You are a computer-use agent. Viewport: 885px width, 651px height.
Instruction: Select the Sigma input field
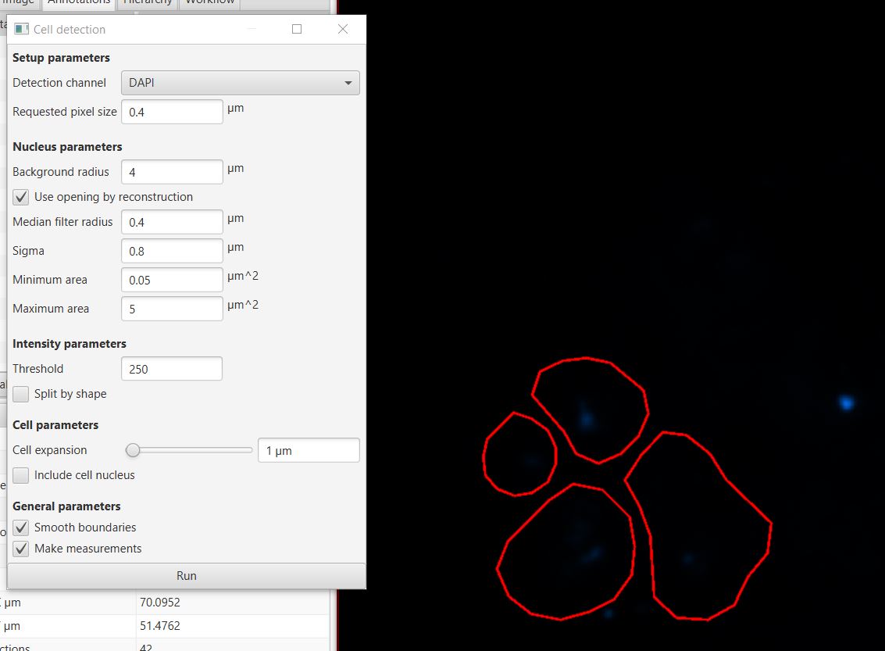(x=172, y=250)
